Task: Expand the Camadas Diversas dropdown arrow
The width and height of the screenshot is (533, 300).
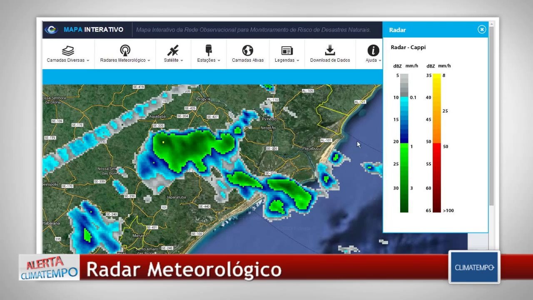Action: pos(88,60)
